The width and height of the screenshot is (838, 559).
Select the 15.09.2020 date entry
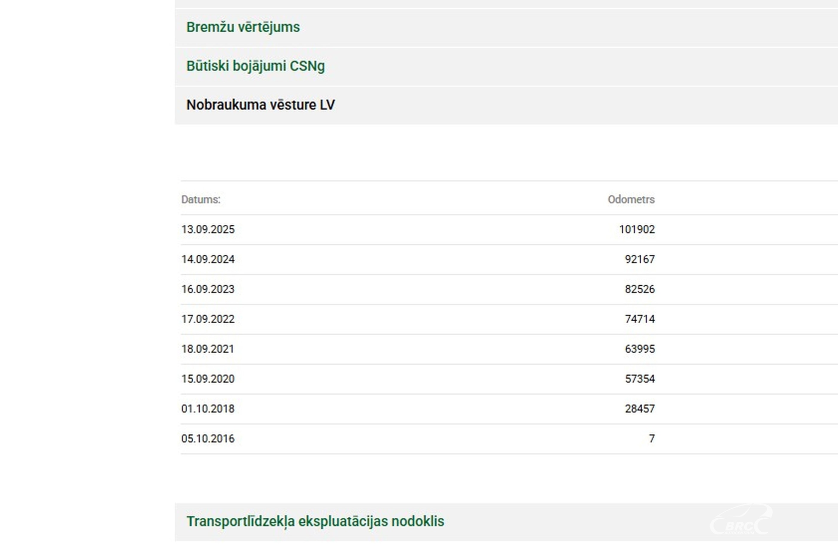click(x=208, y=379)
